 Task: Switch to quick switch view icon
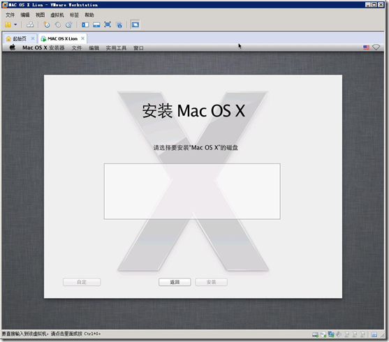click(x=96, y=24)
